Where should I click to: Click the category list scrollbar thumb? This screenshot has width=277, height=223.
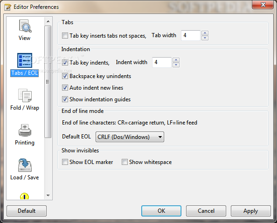pyautogui.click(x=48, y=82)
